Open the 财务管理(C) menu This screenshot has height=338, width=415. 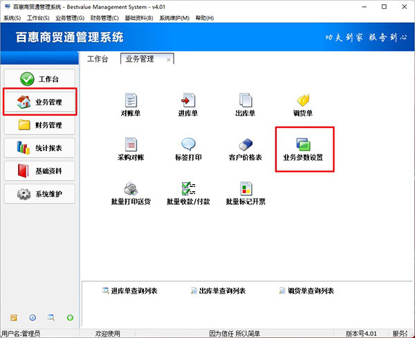(x=104, y=18)
